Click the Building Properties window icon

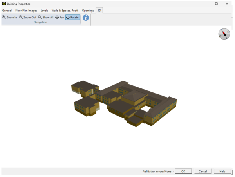(x=4, y=4)
